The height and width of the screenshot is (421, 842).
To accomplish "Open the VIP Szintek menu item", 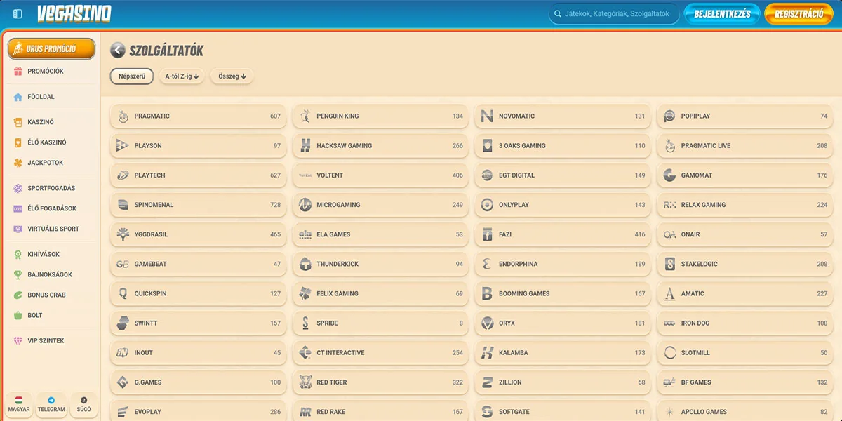I will coord(51,340).
